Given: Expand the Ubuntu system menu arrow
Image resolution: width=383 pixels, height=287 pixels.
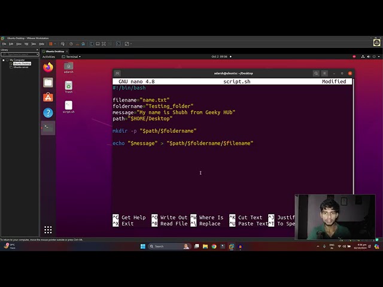Looking at the screenshot, I should pos(379,57).
